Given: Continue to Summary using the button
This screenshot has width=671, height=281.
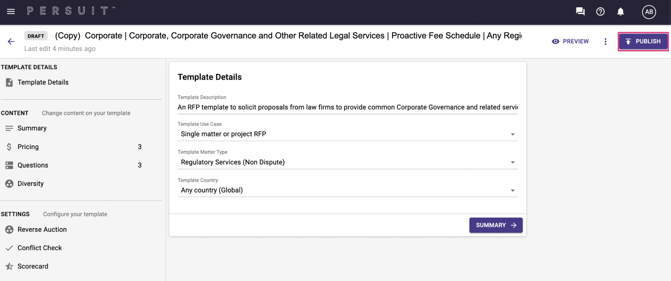Looking at the screenshot, I should pyautogui.click(x=496, y=225).
